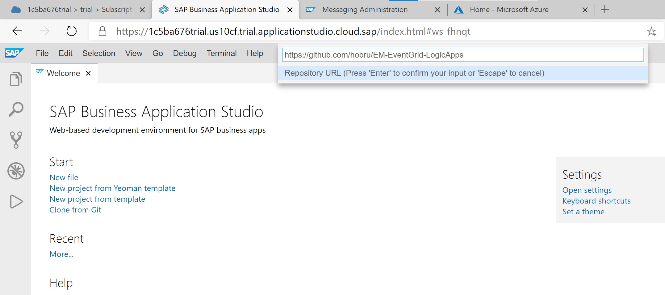Click the New project from template link
The image size is (665, 295).
tap(97, 199)
